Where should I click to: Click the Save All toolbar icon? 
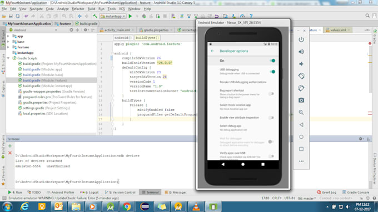[11, 16]
